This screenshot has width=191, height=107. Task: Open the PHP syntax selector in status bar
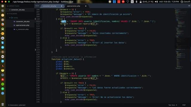184,105
